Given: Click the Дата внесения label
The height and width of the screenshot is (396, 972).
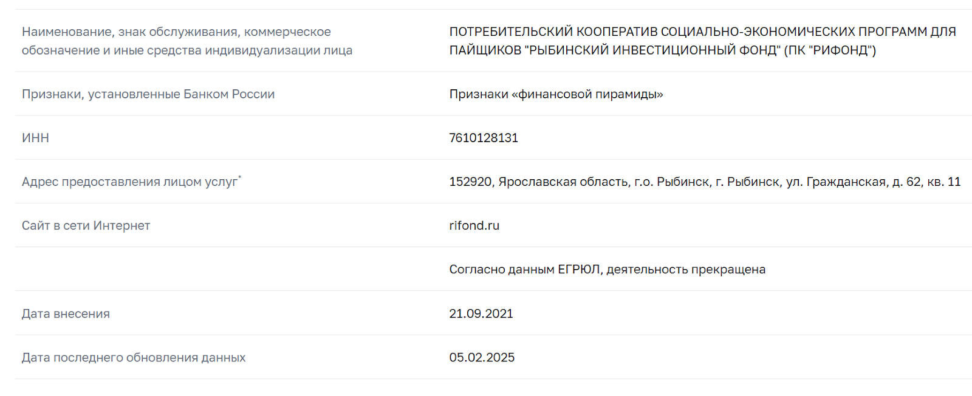Looking at the screenshot, I should coord(66,313).
